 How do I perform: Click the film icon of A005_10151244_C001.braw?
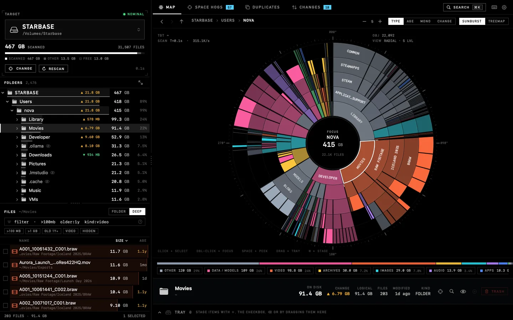tap(15, 278)
